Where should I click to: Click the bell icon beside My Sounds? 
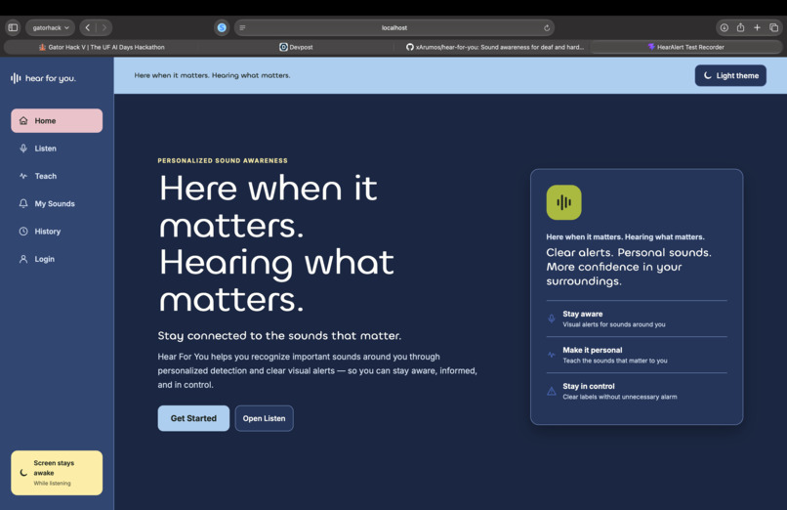[23, 204]
